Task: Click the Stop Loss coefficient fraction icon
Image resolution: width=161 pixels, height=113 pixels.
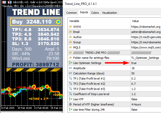Action: (70, 94)
